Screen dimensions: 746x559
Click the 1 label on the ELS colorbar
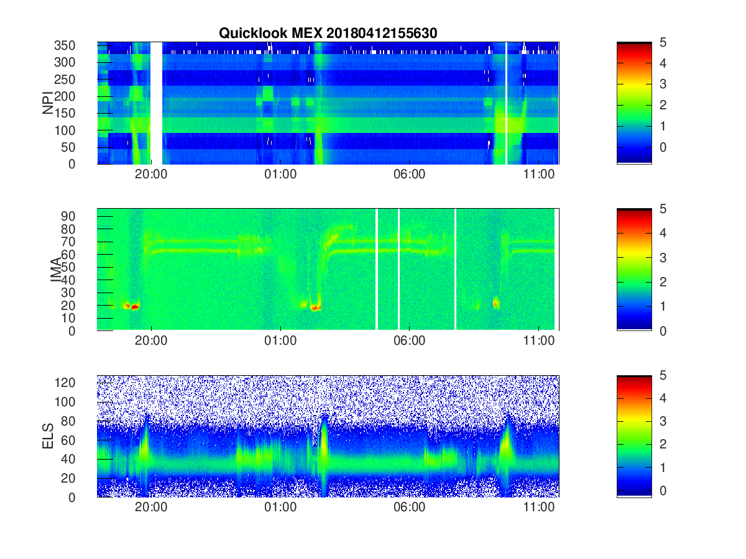pos(661,467)
